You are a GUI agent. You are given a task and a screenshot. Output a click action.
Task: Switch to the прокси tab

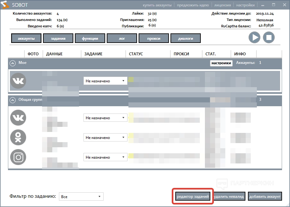point(154,38)
